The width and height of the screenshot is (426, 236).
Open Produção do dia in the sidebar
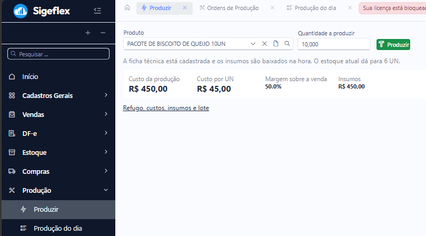58,228
